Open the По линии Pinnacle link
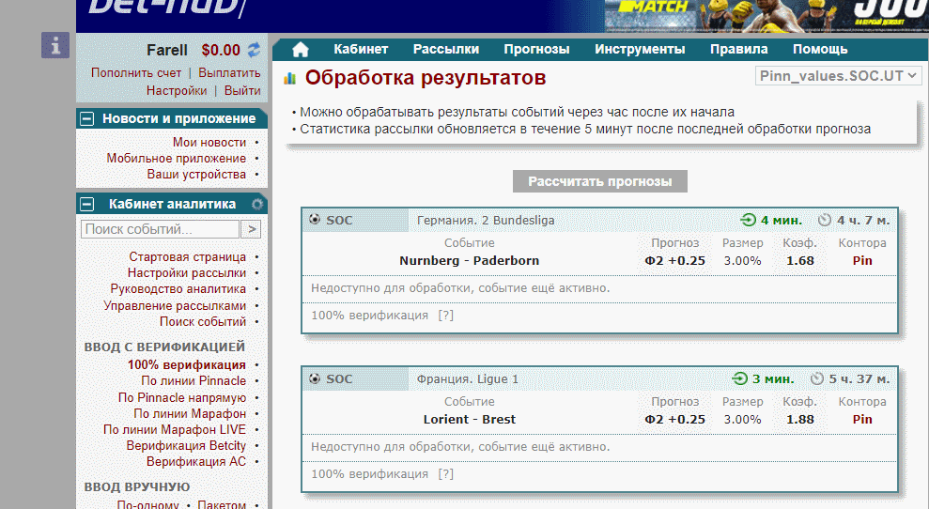 194,381
